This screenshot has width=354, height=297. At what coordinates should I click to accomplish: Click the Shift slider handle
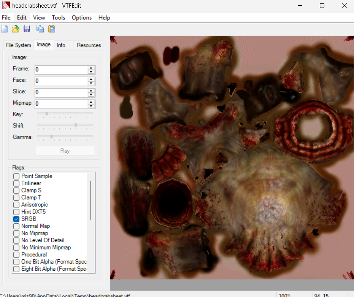click(76, 125)
